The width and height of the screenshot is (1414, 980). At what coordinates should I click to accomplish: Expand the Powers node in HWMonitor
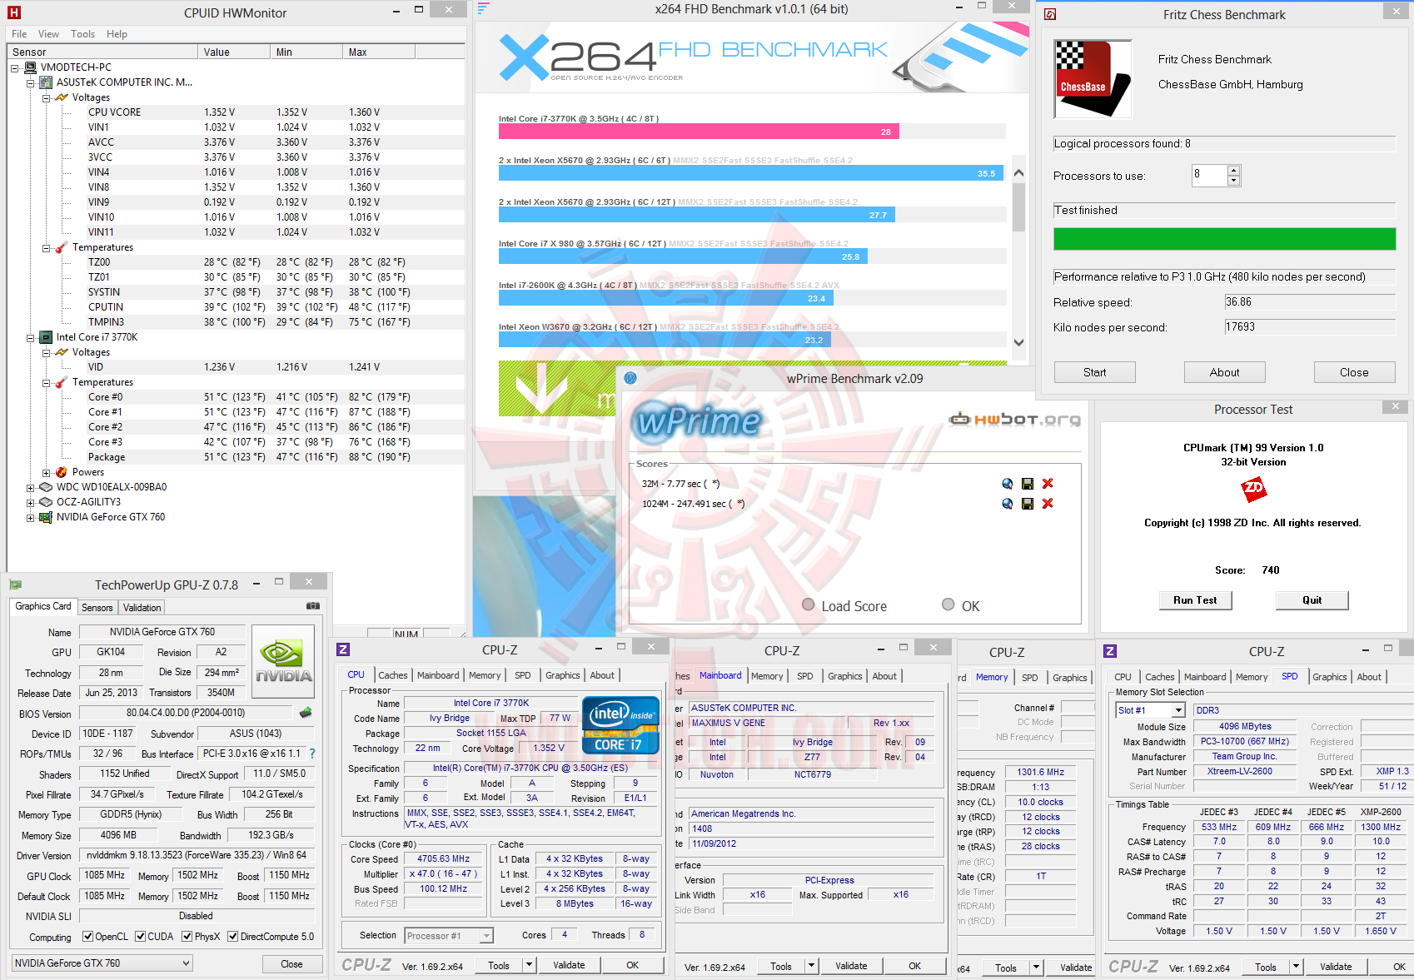pyautogui.click(x=47, y=472)
